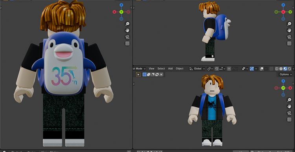Click the Z axis on bottom-right viewport gizmo
Image resolution: width=295 pixels, height=152 pixels.
[x=283, y=81]
